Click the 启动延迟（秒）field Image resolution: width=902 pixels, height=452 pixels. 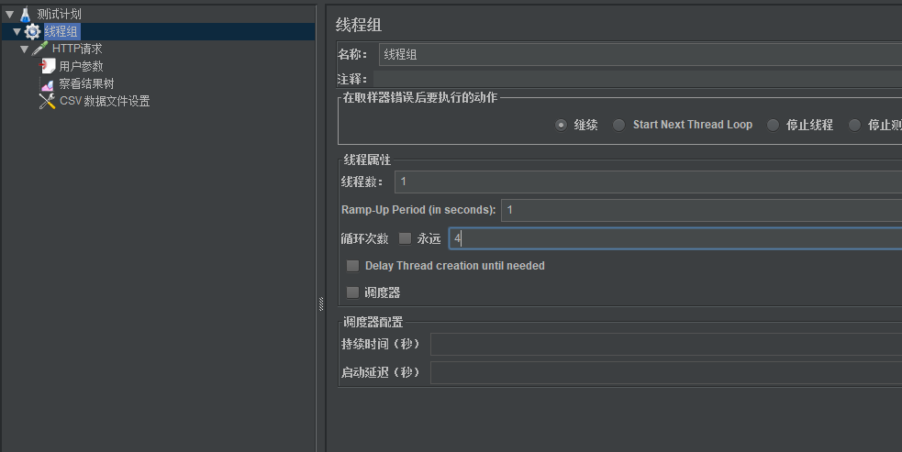(666, 372)
